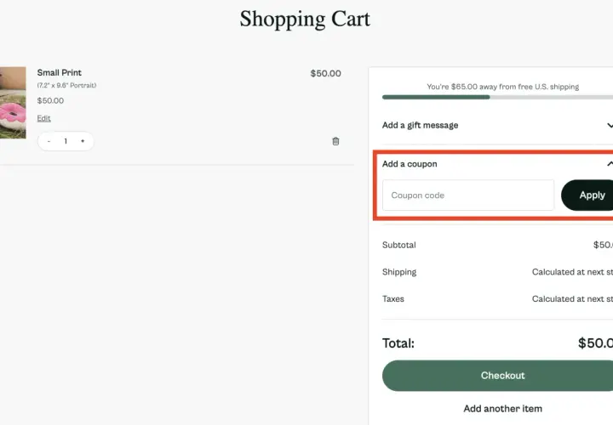Follow the Add another item link
The width and height of the screenshot is (613, 425).
(503, 409)
